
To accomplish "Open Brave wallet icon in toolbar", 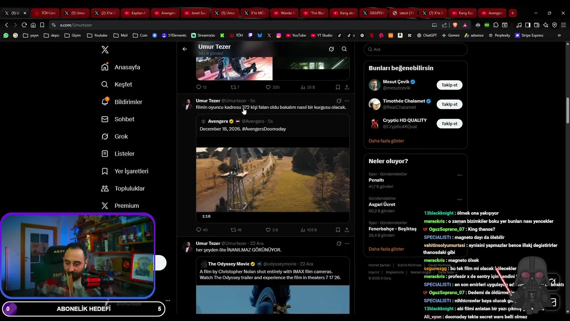I will 537,25.
